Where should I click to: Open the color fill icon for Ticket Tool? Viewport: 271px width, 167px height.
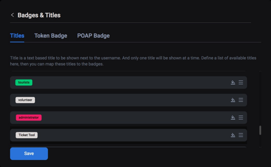[x=233, y=135]
